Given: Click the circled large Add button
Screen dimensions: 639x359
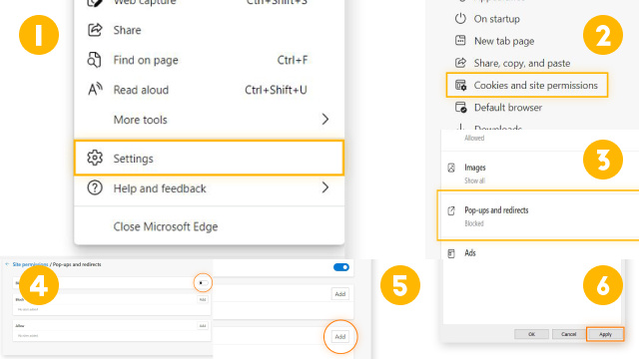Looking at the screenshot, I should coord(339,337).
